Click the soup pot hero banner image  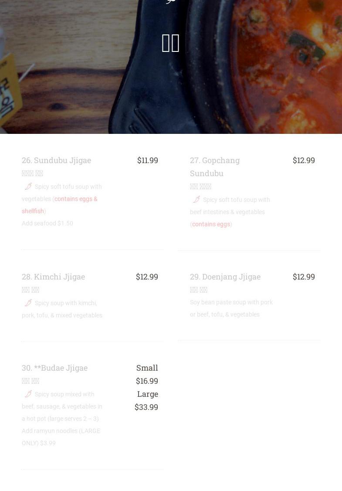click(171, 67)
